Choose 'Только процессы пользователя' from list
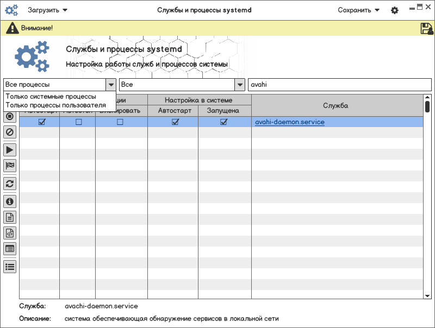The width and height of the screenshot is (435, 328). click(x=55, y=105)
